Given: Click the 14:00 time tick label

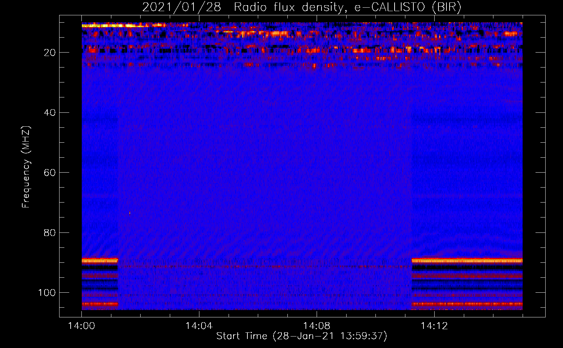Looking at the screenshot, I should (82, 326).
